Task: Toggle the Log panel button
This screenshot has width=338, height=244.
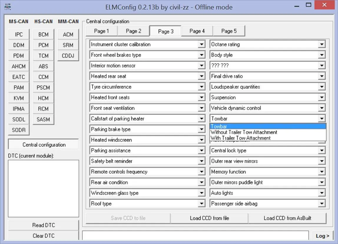Action: [x=322, y=236]
